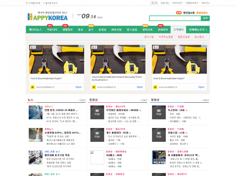Expand news section with +더보기

click(x=82, y=100)
